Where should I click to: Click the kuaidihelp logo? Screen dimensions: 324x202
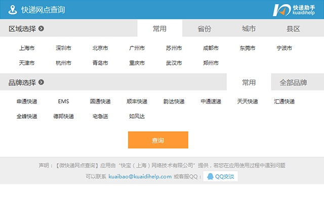pos(294,10)
